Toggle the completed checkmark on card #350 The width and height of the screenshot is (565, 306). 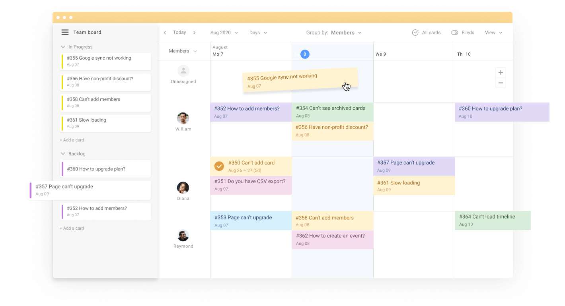click(219, 166)
